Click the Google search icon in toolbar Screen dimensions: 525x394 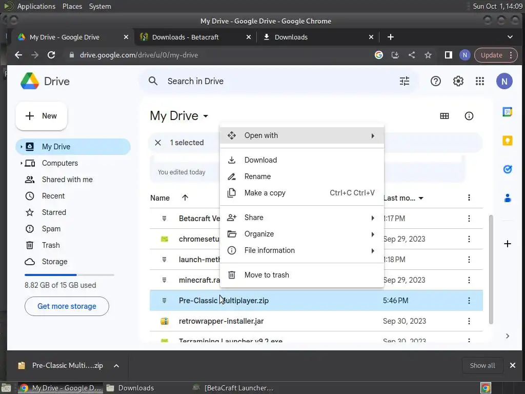[x=379, y=55]
